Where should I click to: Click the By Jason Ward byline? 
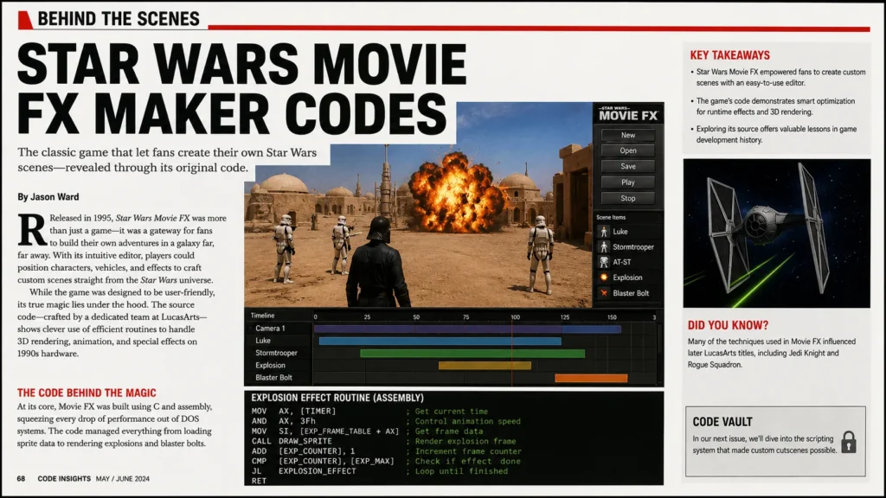[48, 197]
